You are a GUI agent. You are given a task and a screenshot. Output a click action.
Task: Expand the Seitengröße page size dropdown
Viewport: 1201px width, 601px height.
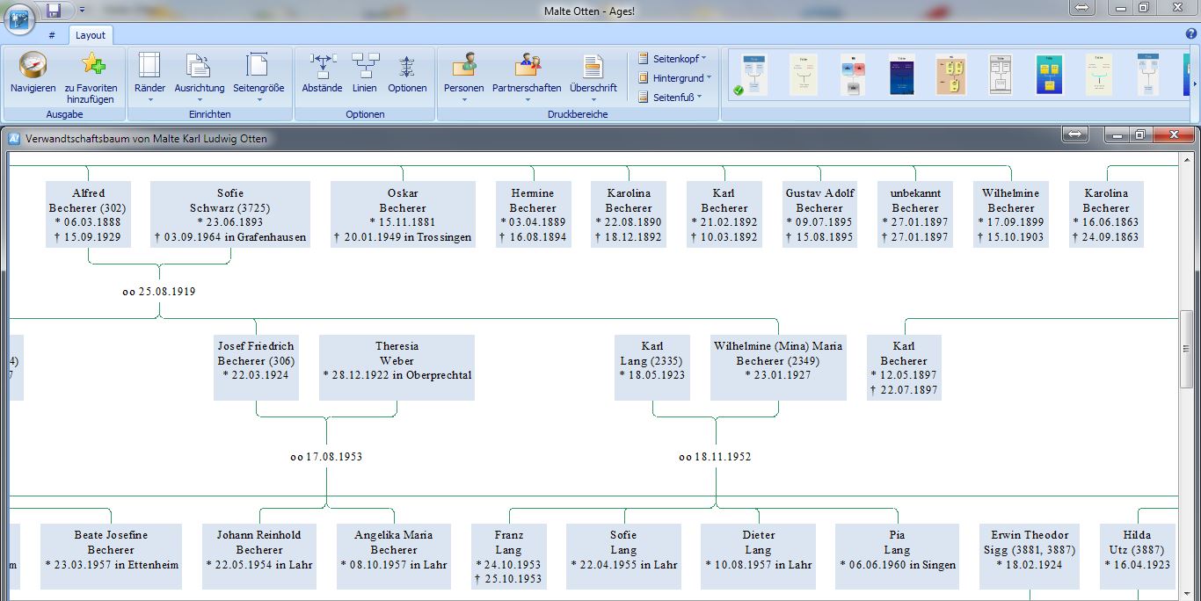(258, 99)
